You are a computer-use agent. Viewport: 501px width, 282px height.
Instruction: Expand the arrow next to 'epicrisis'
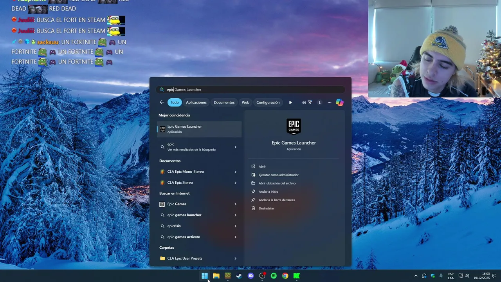coord(235,226)
